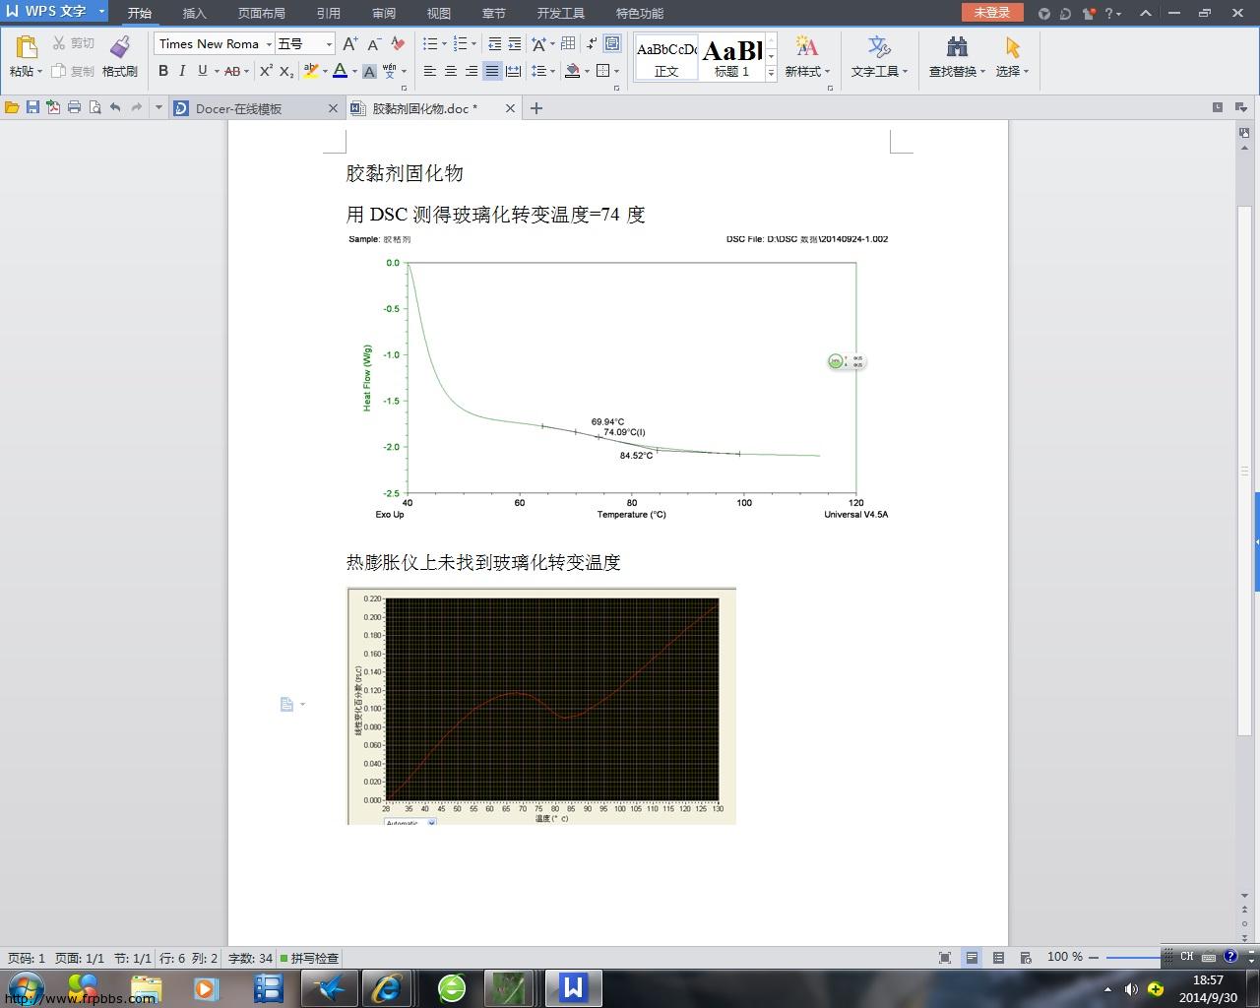
Task: Open the Page Layout (页面布局) tab
Action: (261, 14)
